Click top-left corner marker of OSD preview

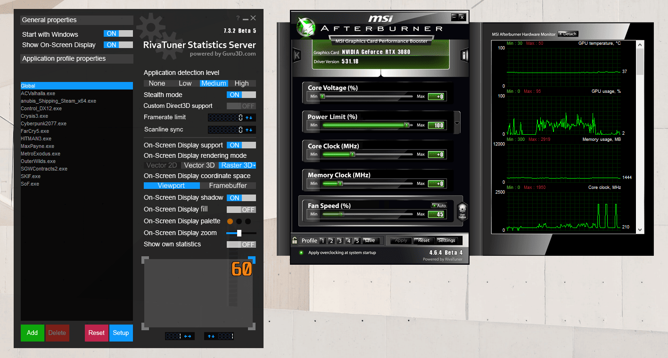pyautogui.click(x=145, y=260)
